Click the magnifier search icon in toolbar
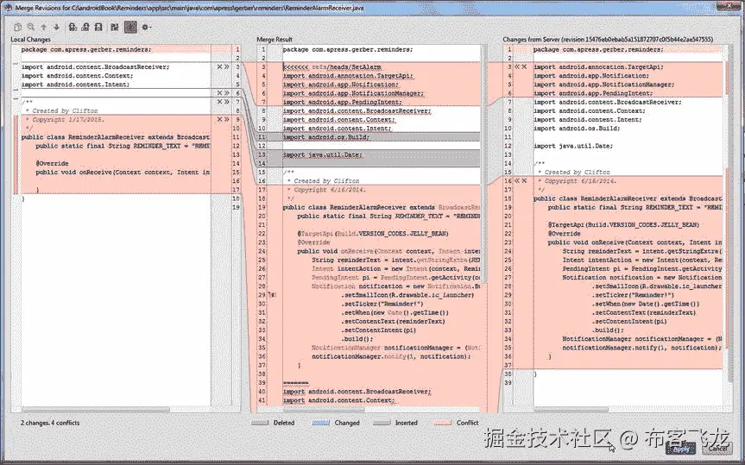Viewport: 745px width, 465px height. (x=31, y=27)
